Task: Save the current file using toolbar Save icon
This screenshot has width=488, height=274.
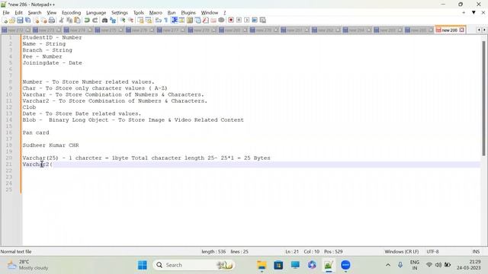Action: (20, 21)
